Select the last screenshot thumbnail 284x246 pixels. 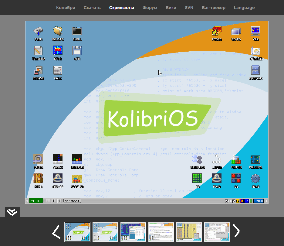[217, 232]
